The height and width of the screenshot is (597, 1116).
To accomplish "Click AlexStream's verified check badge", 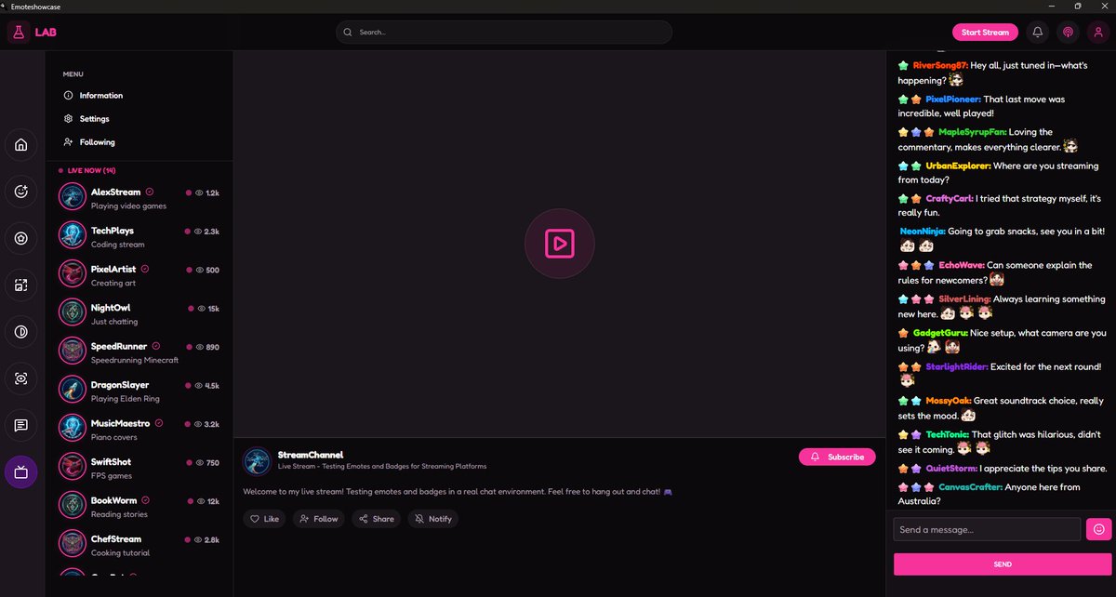I will point(150,192).
